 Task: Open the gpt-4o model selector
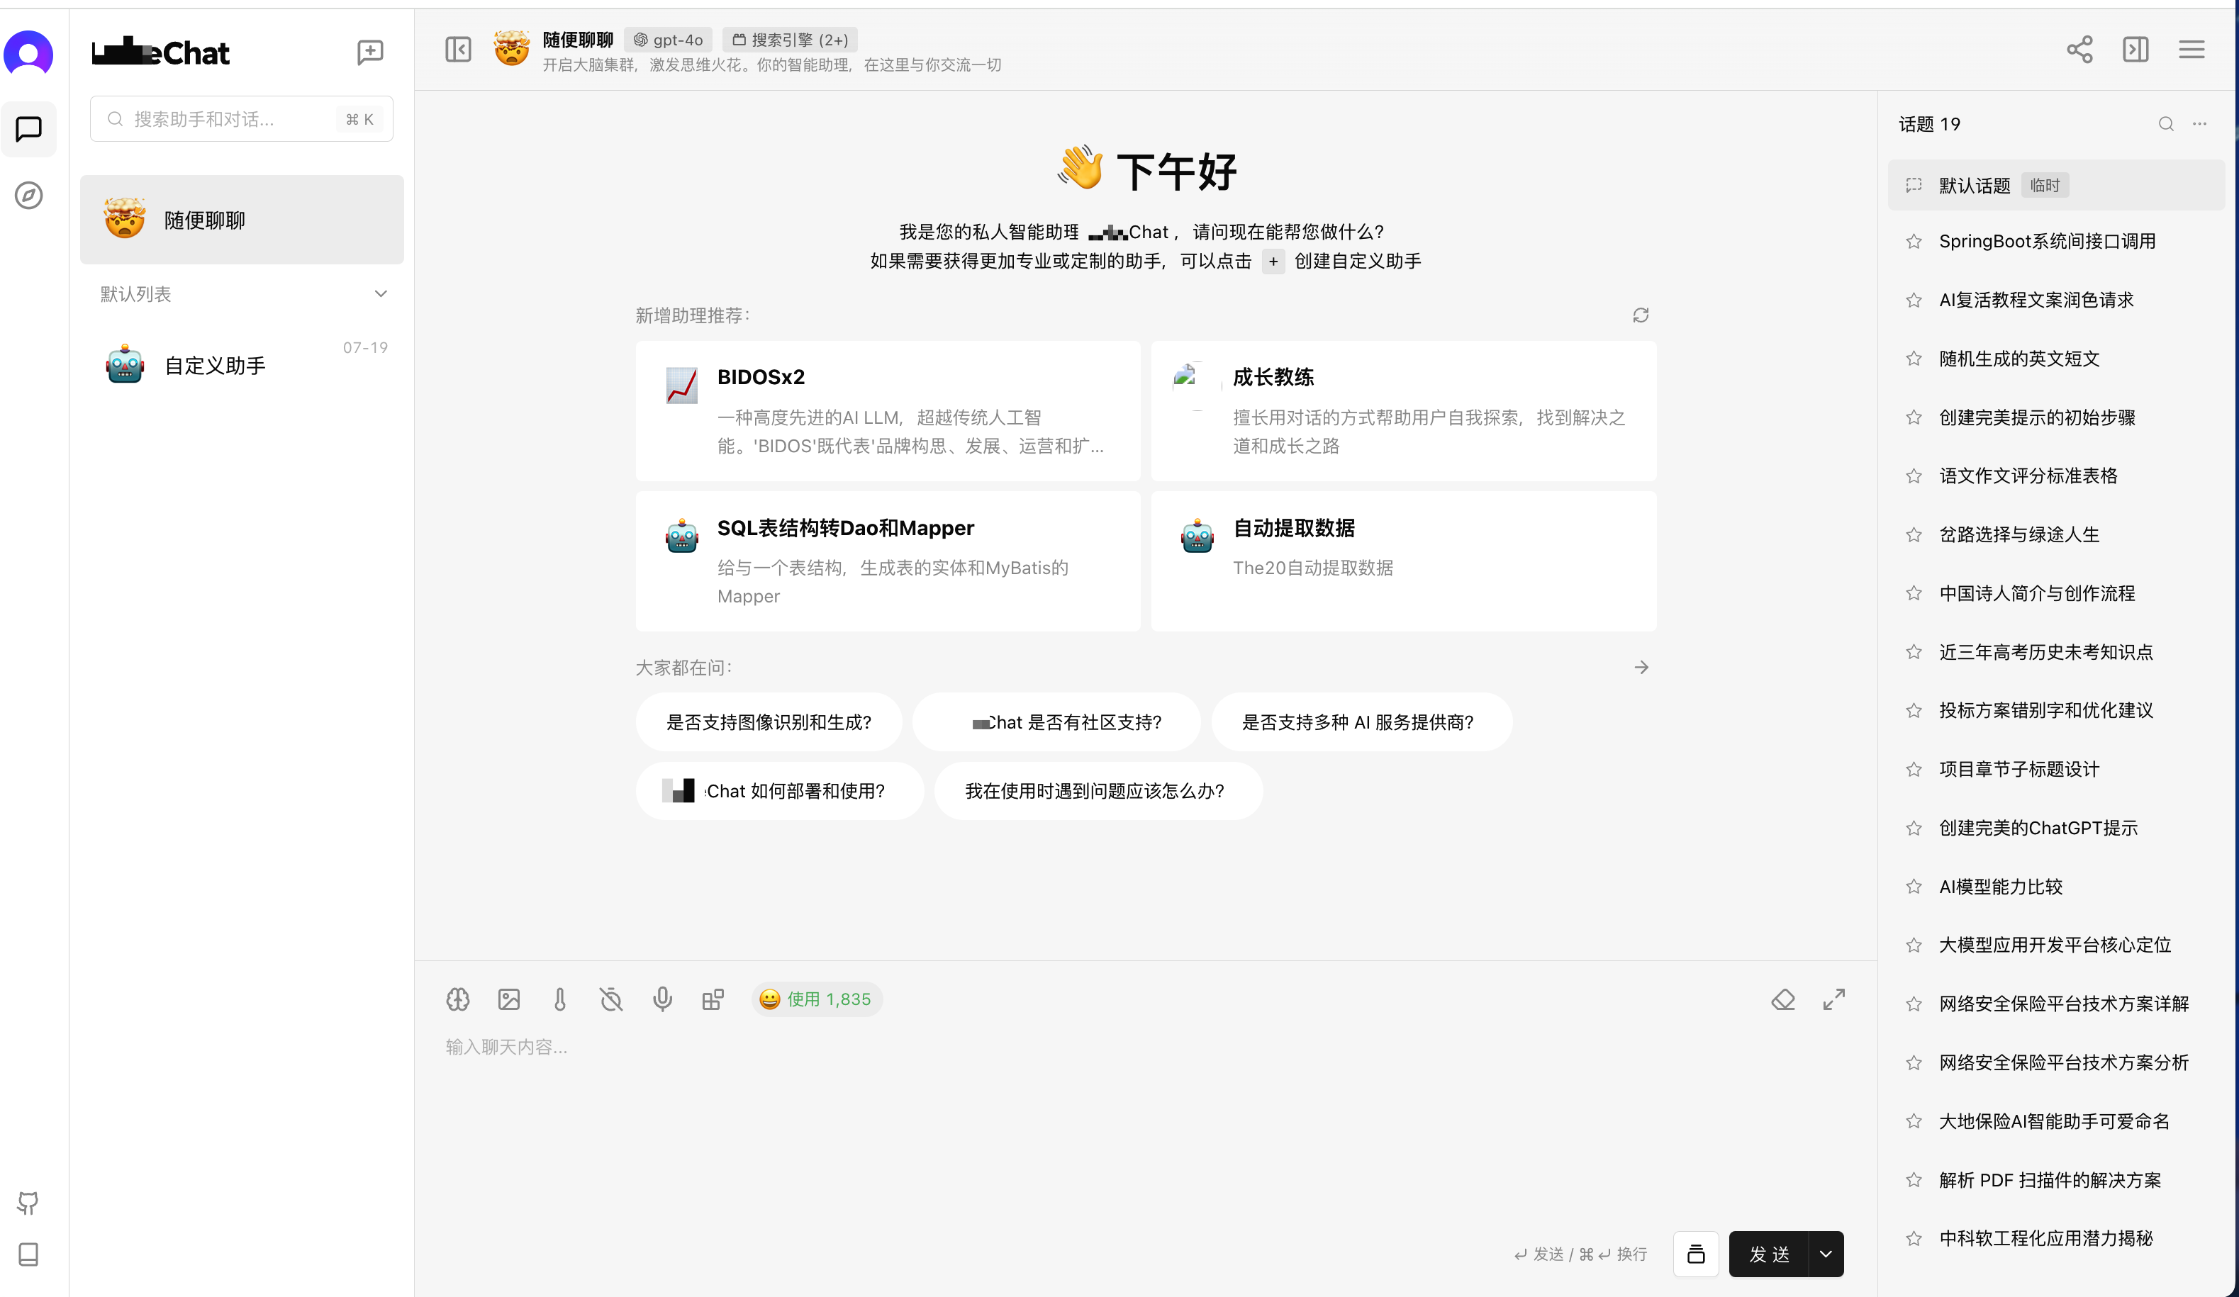click(668, 40)
